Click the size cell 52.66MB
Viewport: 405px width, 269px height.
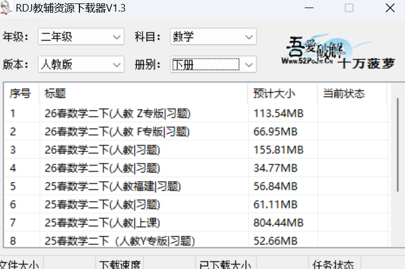click(x=275, y=241)
